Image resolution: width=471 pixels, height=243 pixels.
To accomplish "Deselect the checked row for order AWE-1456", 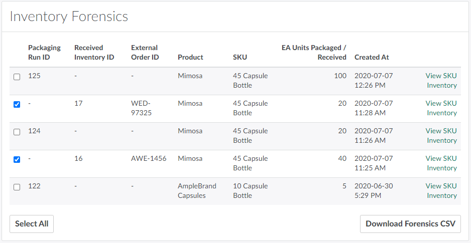I will 17,160.
